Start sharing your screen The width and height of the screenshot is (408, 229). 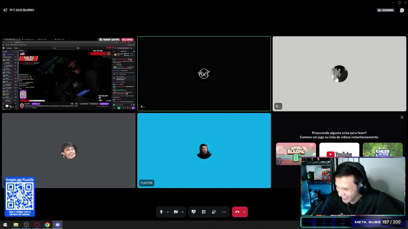193,212
